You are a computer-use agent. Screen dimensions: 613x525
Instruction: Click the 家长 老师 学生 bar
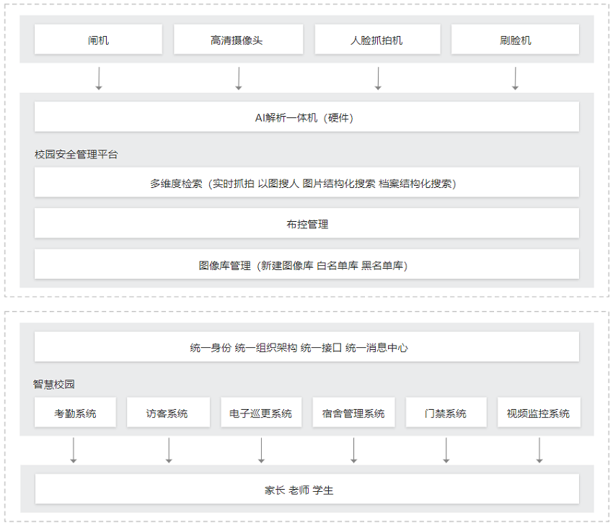point(307,489)
